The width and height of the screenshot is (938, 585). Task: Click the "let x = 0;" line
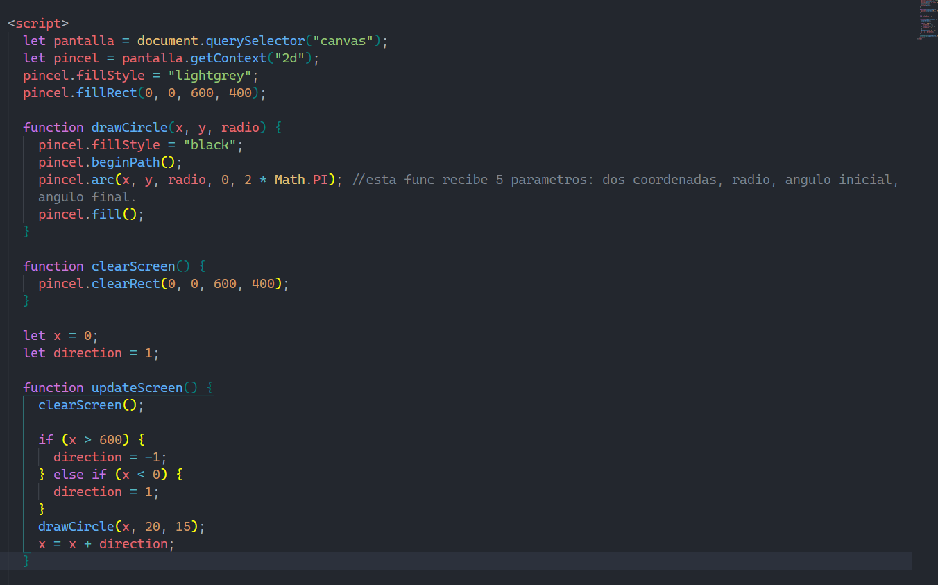(61, 336)
